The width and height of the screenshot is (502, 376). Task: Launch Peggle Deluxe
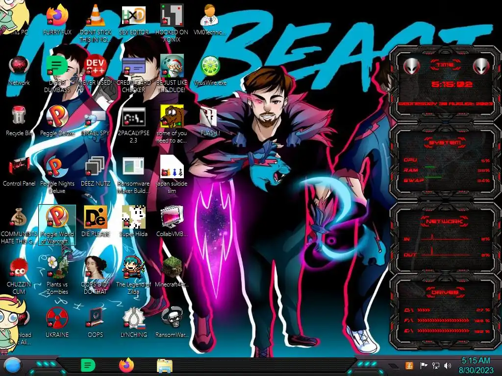(x=57, y=117)
